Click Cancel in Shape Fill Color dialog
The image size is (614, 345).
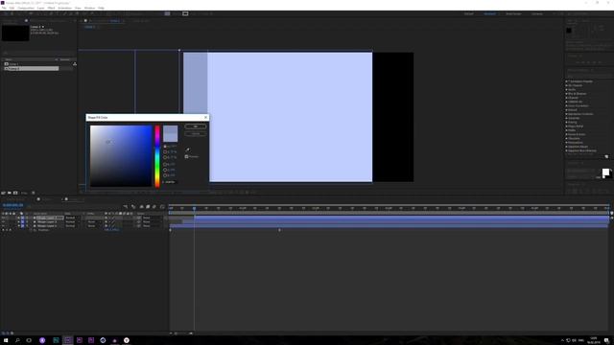(x=196, y=134)
